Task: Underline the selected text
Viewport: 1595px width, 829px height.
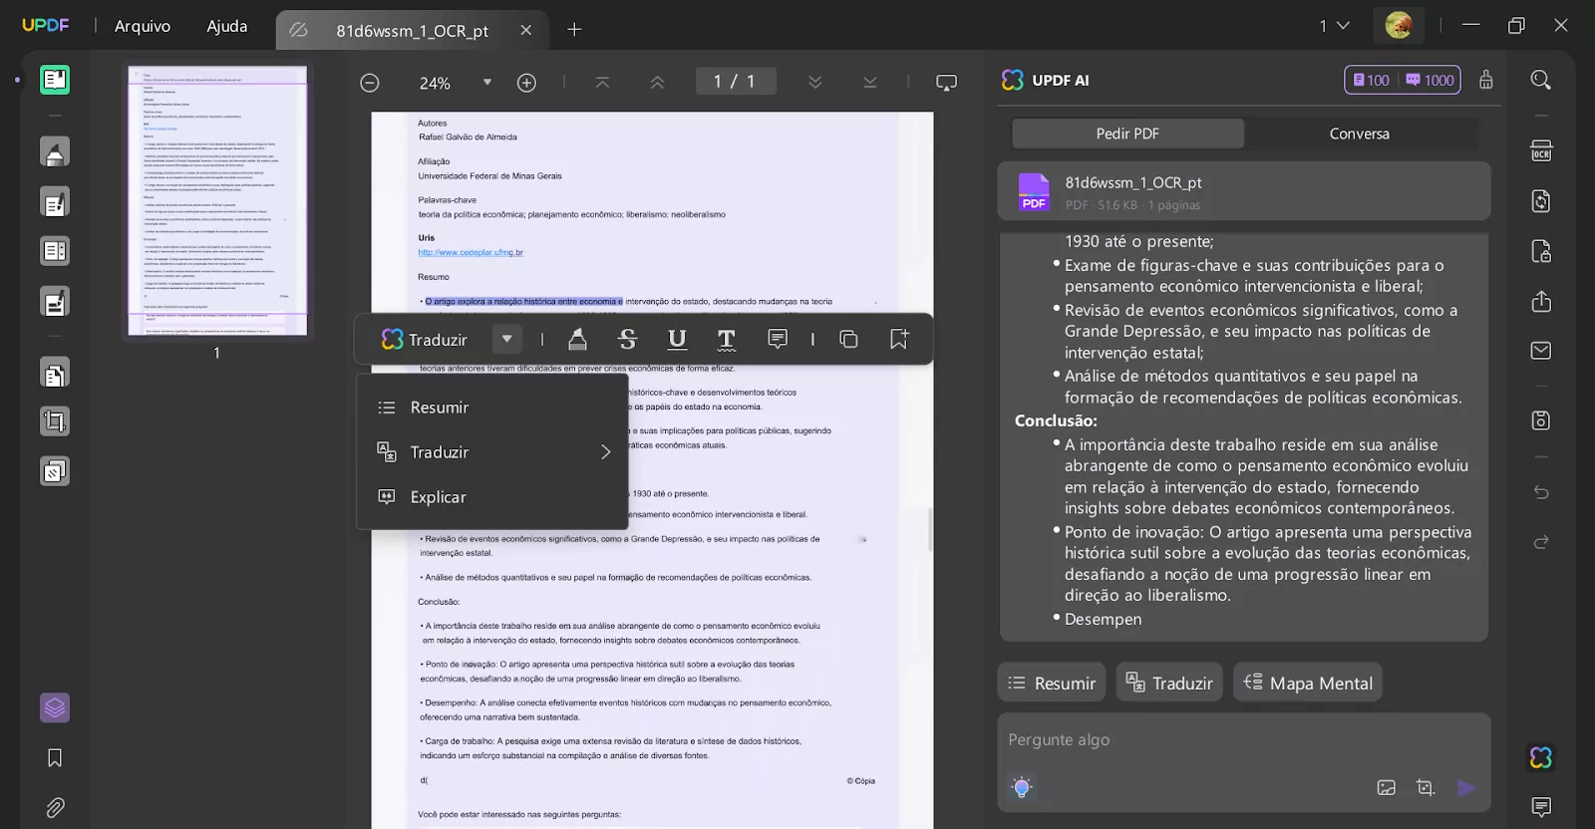Action: click(677, 340)
